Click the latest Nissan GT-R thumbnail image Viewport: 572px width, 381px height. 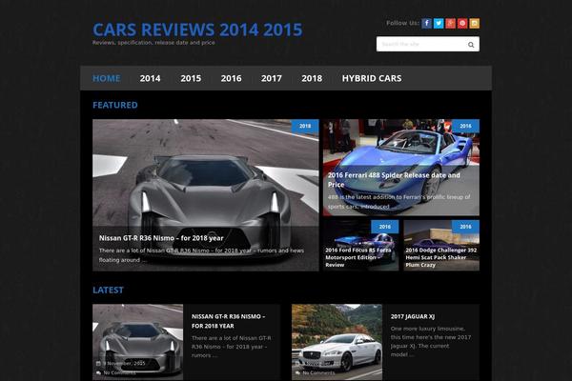click(x=138, y=342)
